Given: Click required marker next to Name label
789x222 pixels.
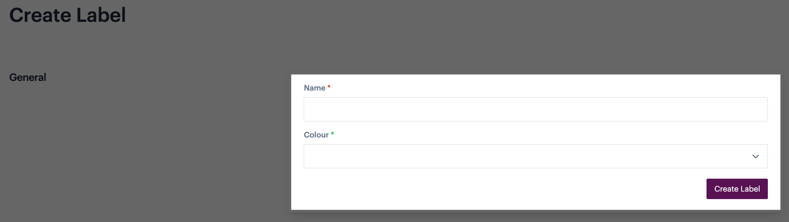Looking at the screenshot, I should coord(329,87).
